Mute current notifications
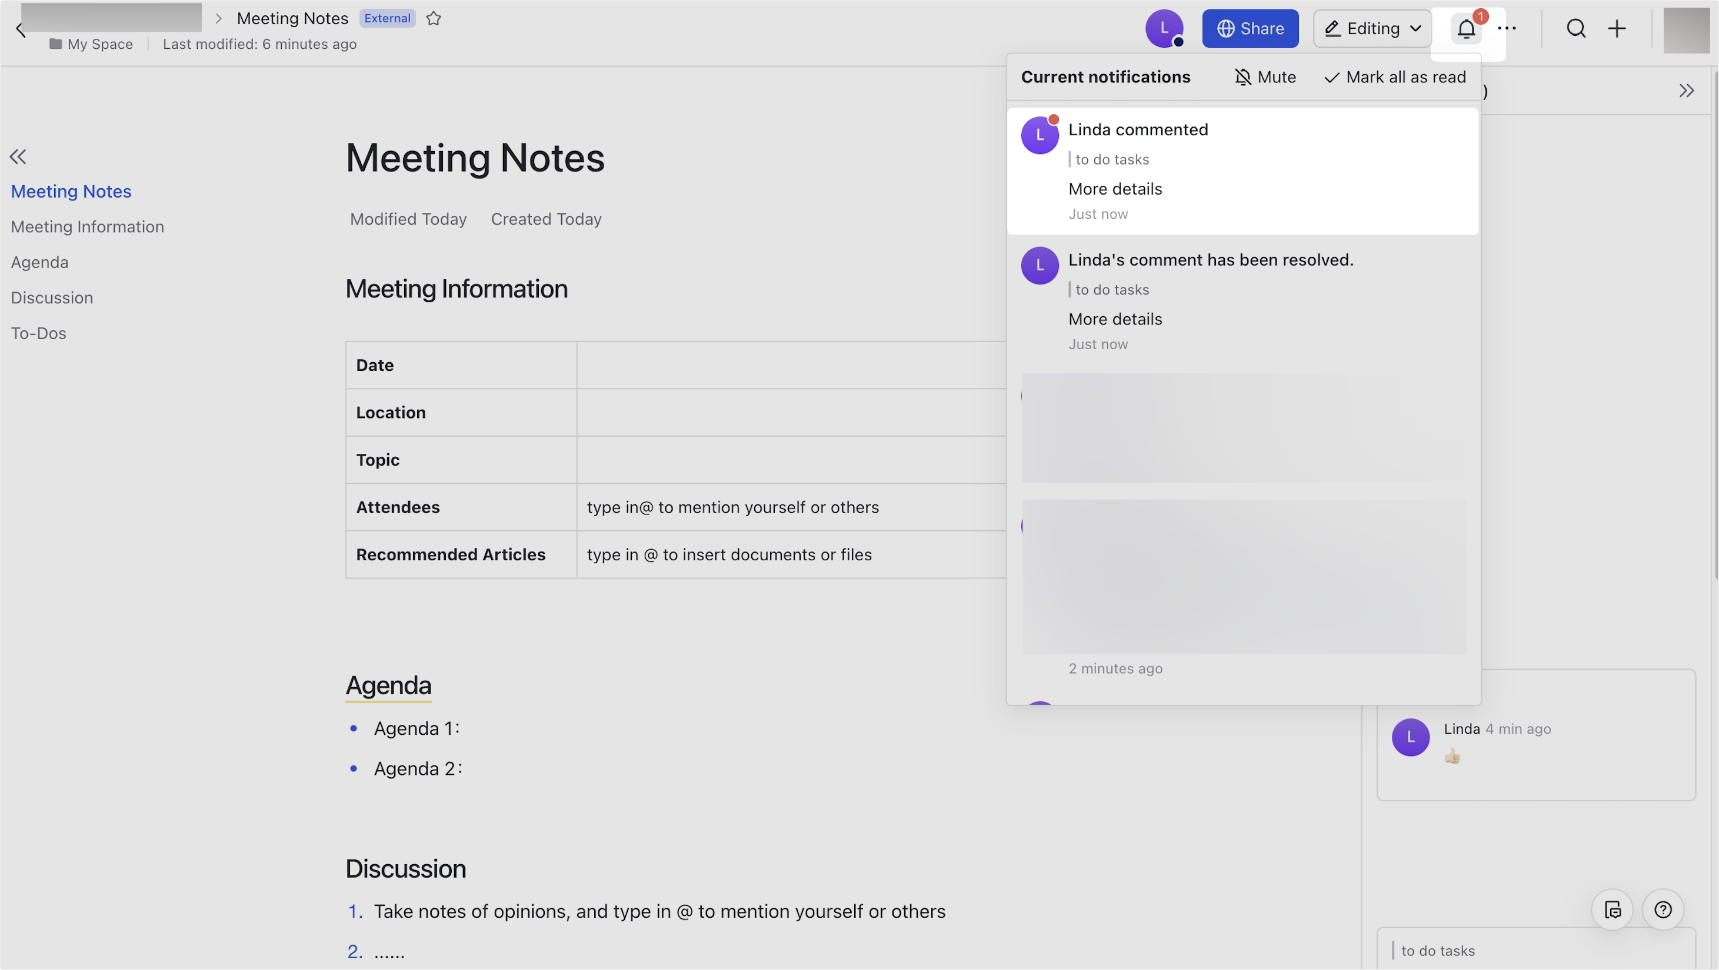This screenshot has width=1719, height=970. (1265, 78)
